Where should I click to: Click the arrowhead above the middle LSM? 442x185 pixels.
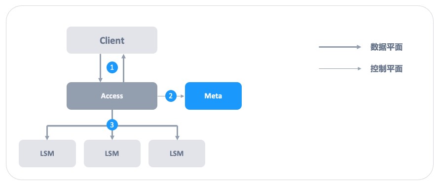112,137
